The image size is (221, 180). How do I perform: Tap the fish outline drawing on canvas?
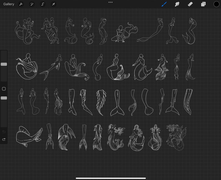click(29, 137)
